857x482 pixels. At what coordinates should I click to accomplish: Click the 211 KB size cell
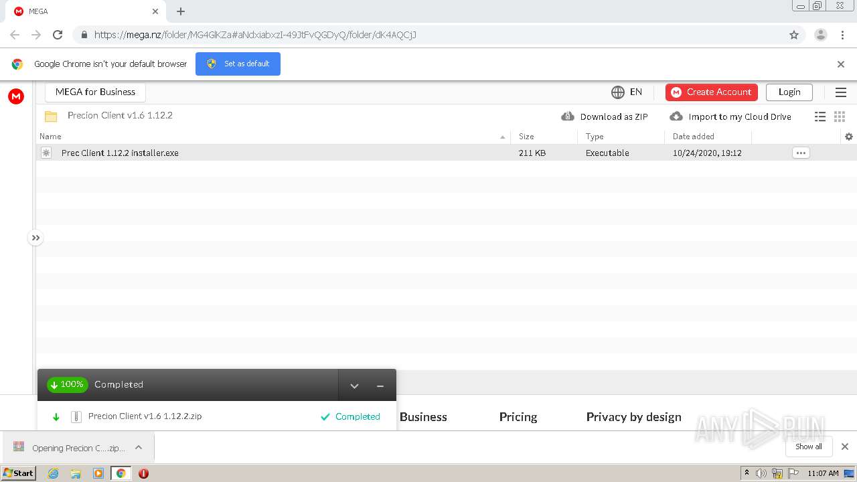pyautogui.click(x=532, y=153)
